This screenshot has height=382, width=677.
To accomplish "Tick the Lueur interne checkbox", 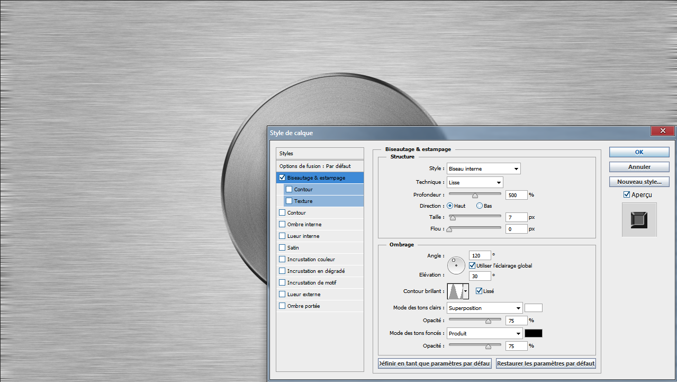I will click(x=282, y=236).
